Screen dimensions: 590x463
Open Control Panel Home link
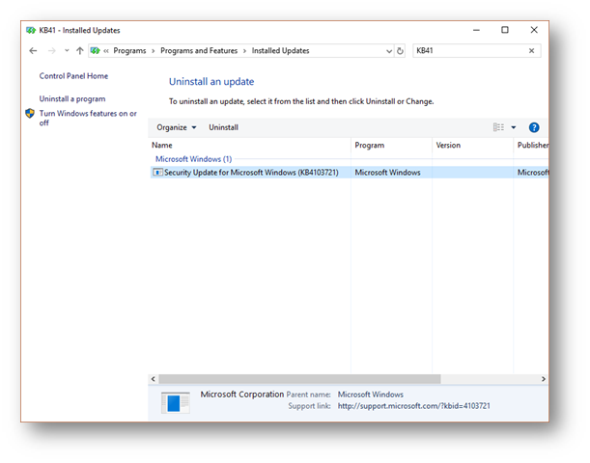pyautogui.click(x=73, y=76)
